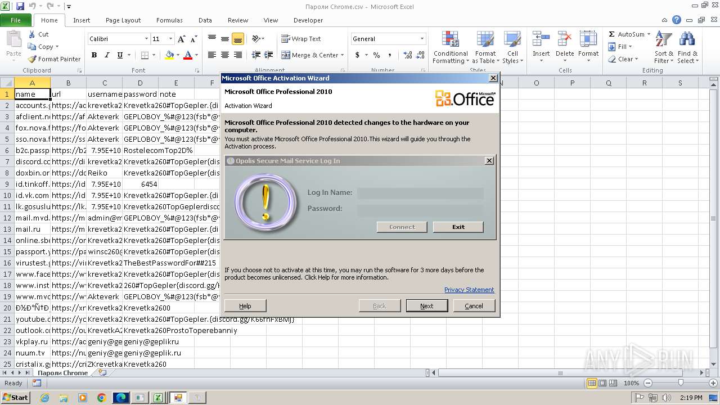
Task: Open Chrome from the taskbar
Action: (102, 398)
